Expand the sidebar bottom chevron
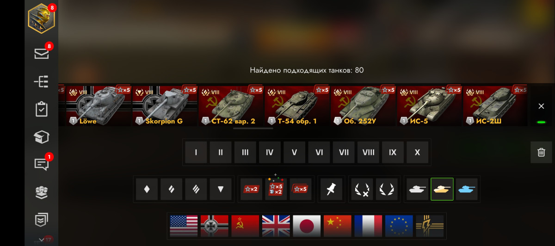 [42, 240]
